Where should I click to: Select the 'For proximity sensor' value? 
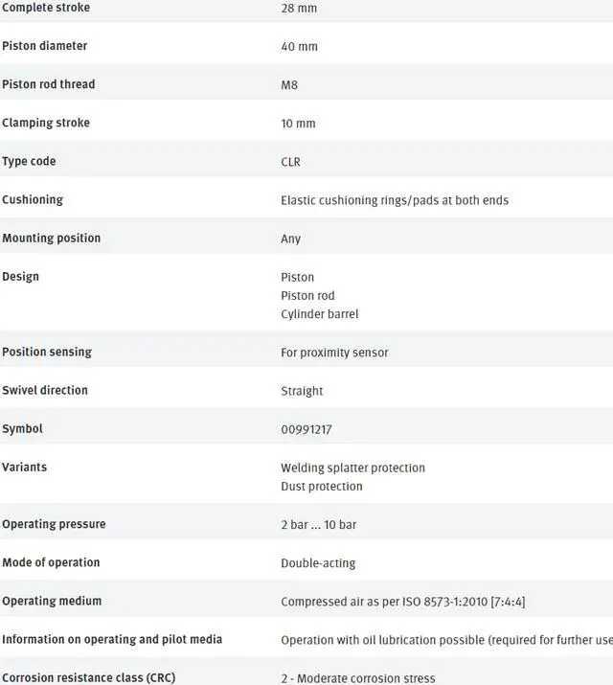[x=334, y=353]
